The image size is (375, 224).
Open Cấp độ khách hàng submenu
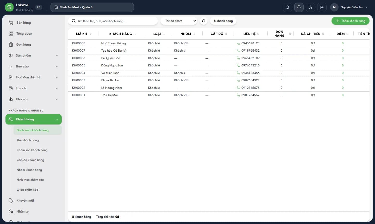pyautogui.click(x=37, y=160)
